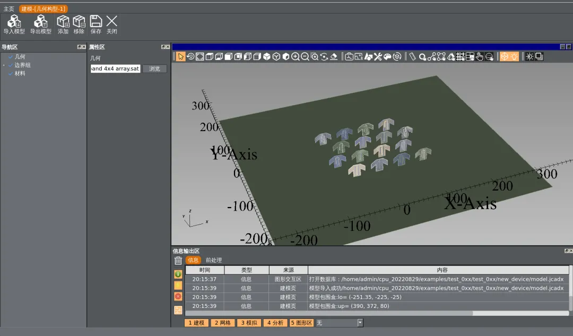573x336 pixels.
Task: Open the 主页 home tab
Action: click(x=8, y=9)
